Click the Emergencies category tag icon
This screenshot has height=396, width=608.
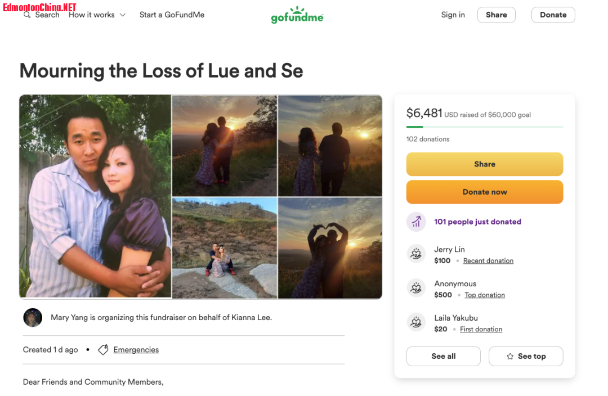pos(103,350)
